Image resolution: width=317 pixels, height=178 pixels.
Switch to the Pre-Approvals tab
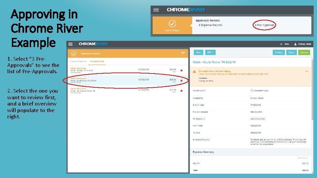(97, 61)
